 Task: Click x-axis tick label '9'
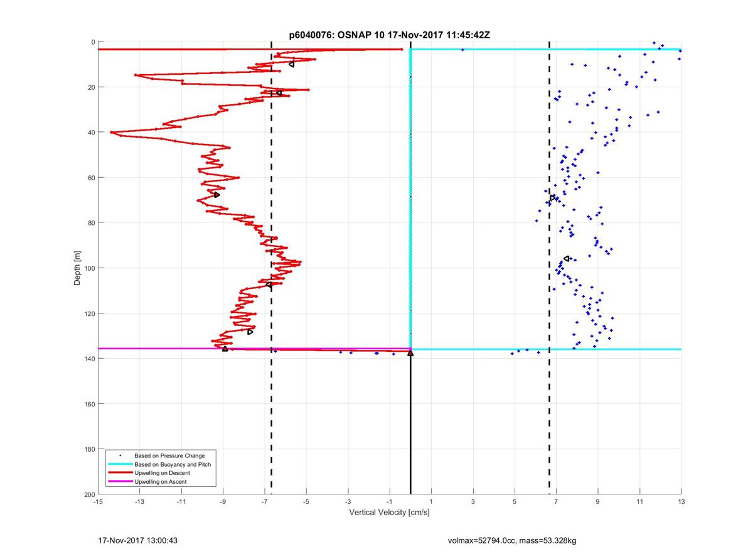[598, 501]
